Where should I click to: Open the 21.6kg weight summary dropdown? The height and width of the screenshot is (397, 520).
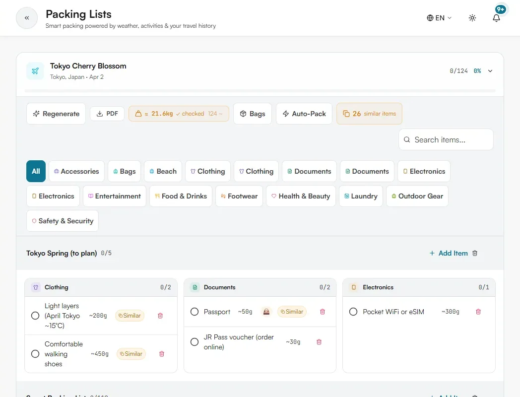pyautogui.click(x=179, y=114)
